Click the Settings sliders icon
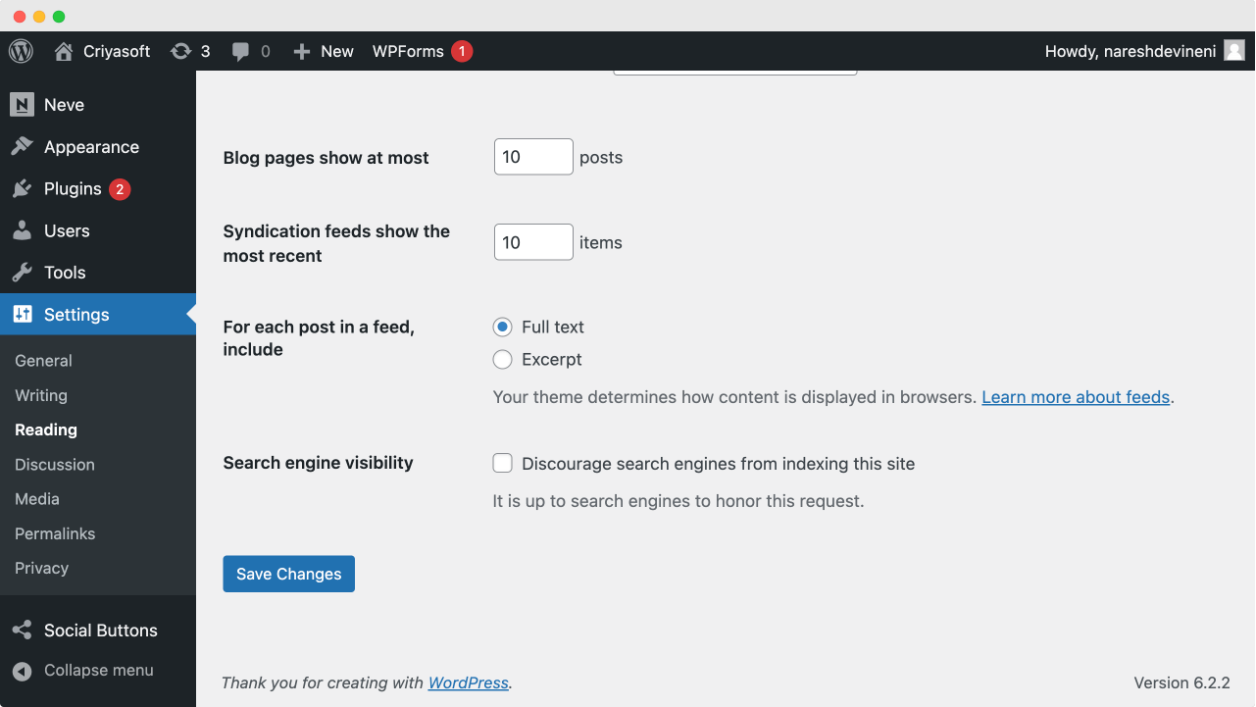This screenshot has width=1256, height=707. [x=22, y=315]
